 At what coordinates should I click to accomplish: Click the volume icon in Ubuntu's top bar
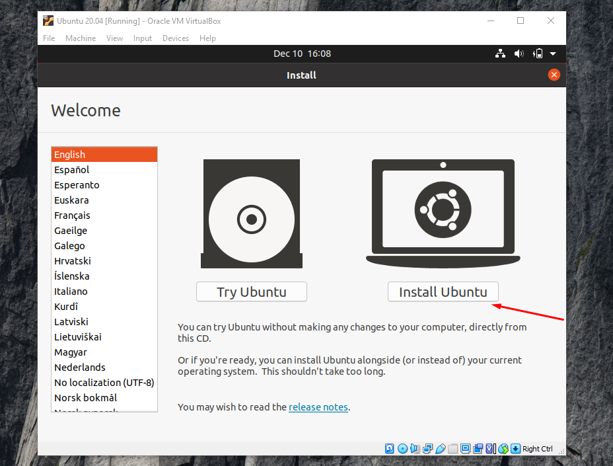point(519,54)
